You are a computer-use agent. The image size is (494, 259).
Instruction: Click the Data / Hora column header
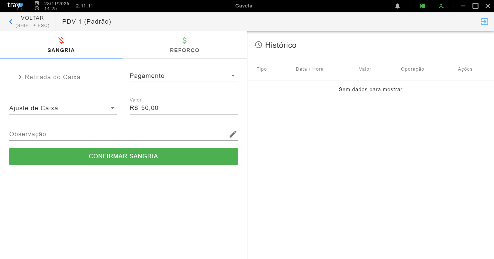tap(310, 69)
